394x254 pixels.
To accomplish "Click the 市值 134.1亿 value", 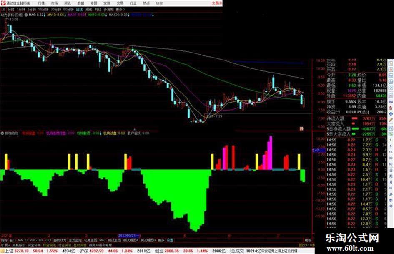I will coord(380,86).
